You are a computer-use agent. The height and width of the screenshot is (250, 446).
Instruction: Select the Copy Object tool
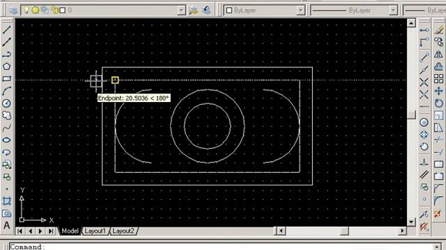438,42
